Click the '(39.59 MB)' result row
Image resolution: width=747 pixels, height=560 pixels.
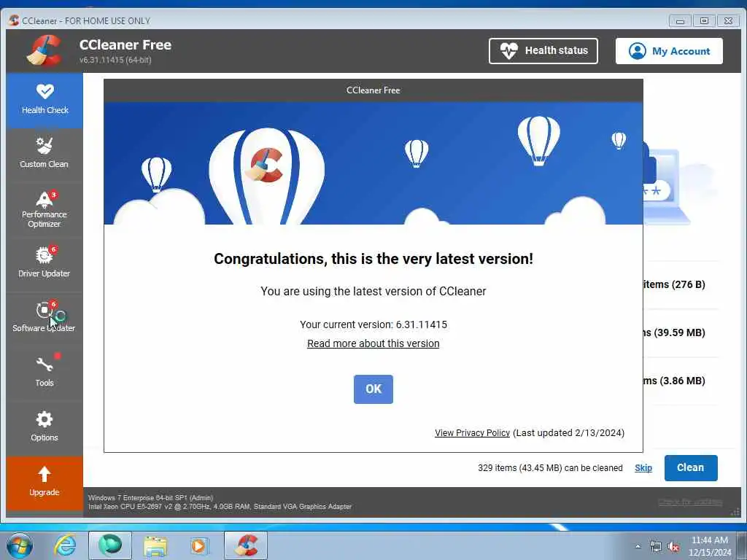[x=674, y=332]
